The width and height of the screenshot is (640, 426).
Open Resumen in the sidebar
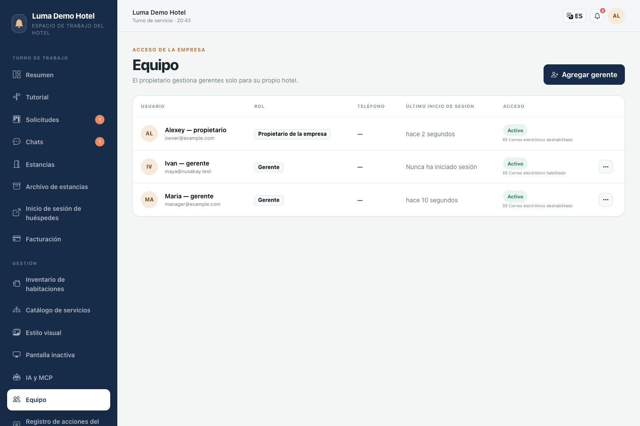click(59, 75)
